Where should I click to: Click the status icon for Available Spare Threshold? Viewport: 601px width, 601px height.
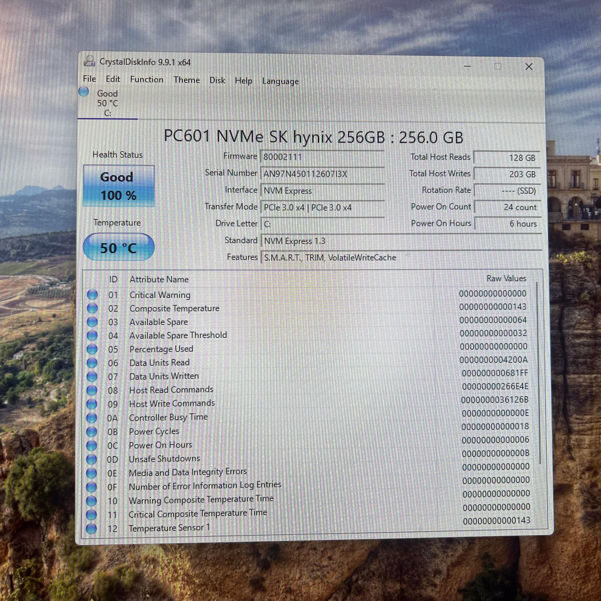(x=92, y=335)
